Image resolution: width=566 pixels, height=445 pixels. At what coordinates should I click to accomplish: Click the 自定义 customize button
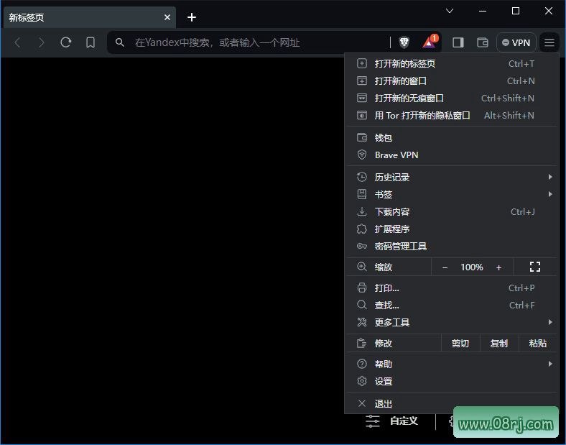(x=392, y=421)
